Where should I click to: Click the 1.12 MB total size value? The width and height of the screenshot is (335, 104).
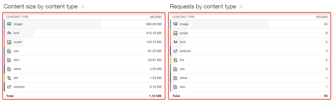155,96
